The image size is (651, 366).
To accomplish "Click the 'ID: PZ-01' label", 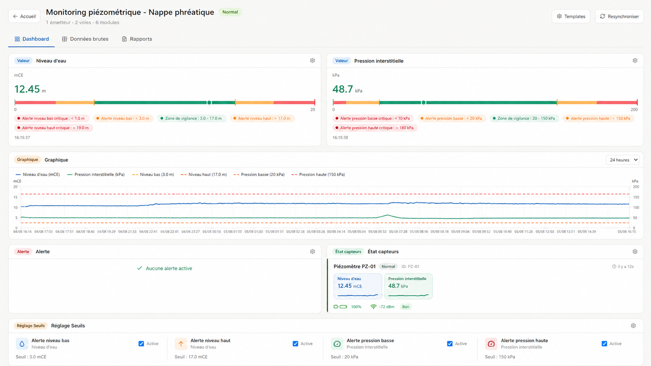I will click(x=410, y=266).
